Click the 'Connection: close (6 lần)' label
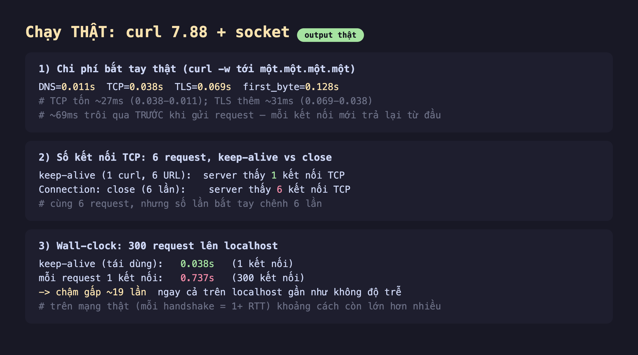Screen dimensions: 638x355 coord(112,190)
